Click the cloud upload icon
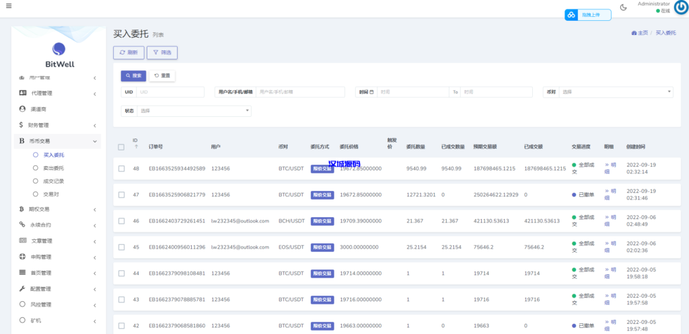689x334 pixels. tap(571, 15)
